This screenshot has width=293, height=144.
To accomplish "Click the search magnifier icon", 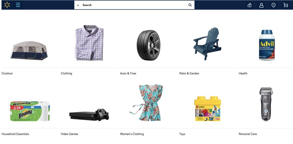I will click(x=190, y=5).
